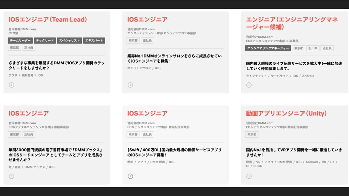
Task: Click 正社員 tag on LC事業部 card
Action: tap(327, 48)
